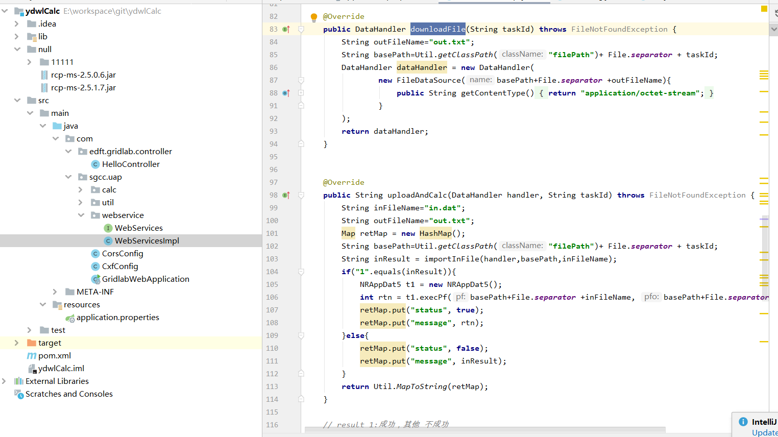Collapse the com package

click(55, 138)
